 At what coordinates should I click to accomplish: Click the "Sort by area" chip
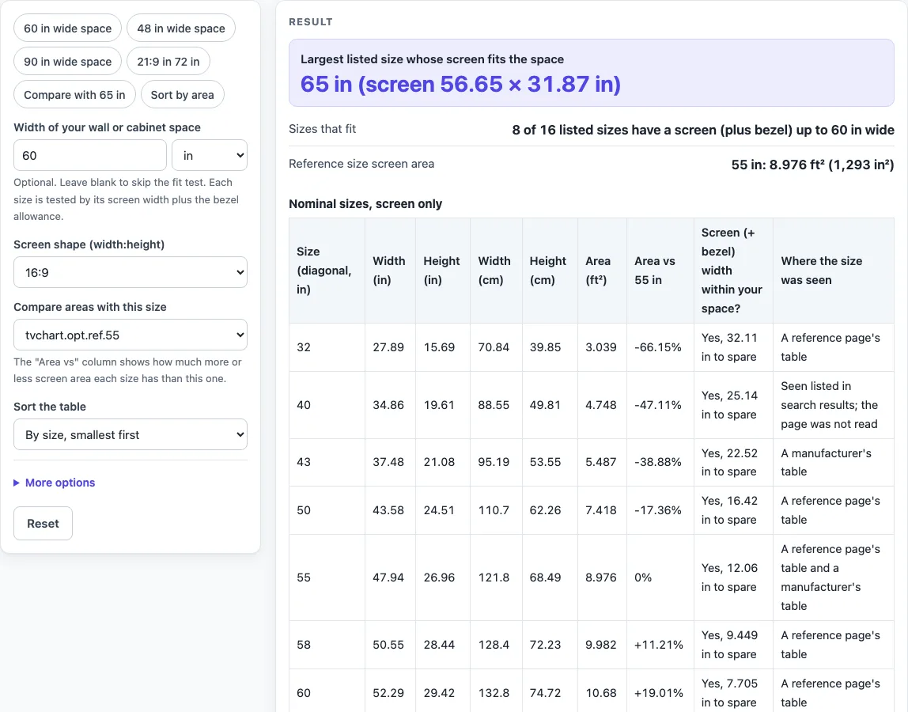(183, 94)
